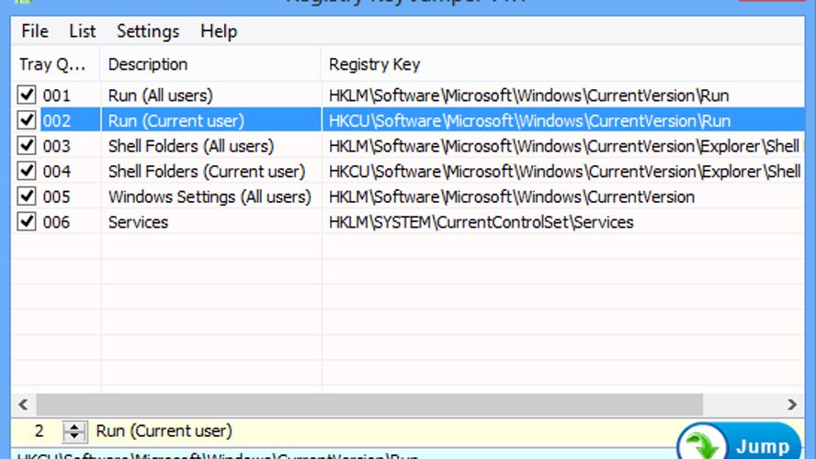Toggle checkbox for entry 002
The image size is (816, 459).
(x=27, y=120)
